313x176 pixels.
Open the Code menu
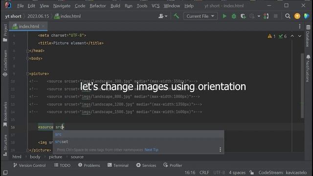point(80,6)
